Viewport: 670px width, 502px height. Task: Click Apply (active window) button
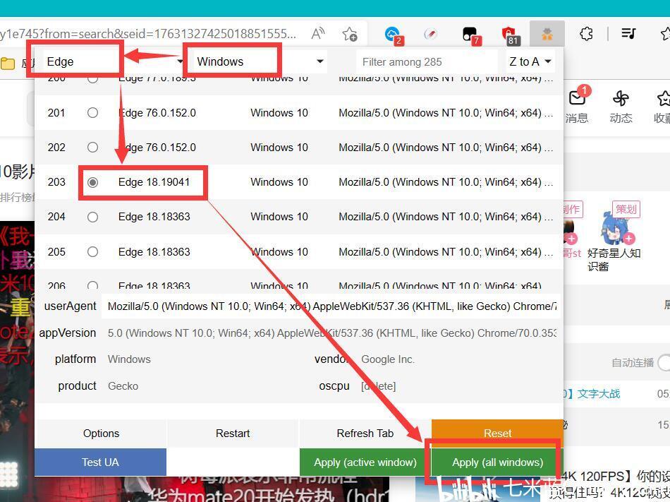(365, 462)
